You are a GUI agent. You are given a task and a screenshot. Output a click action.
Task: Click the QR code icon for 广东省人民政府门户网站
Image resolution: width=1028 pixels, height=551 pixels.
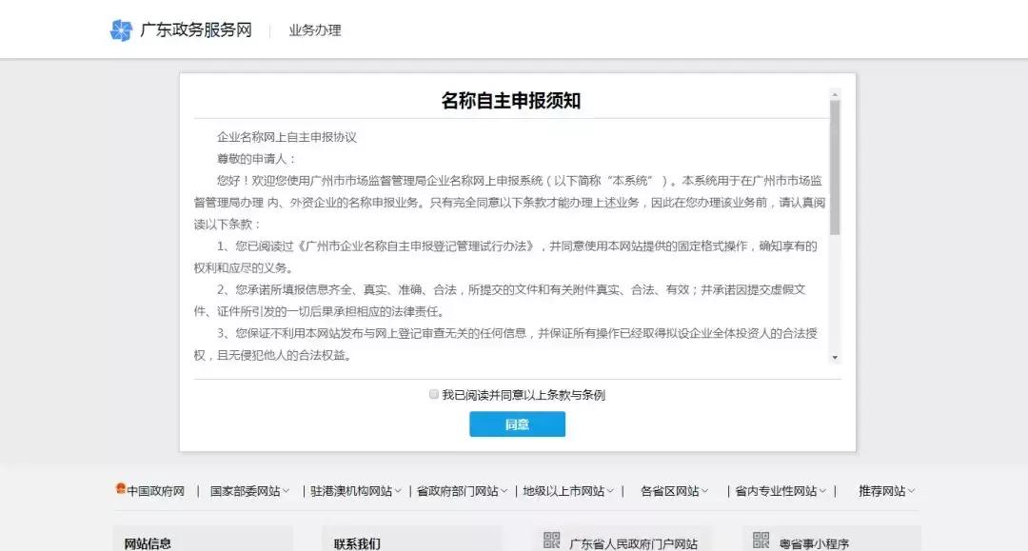(550, 540)
